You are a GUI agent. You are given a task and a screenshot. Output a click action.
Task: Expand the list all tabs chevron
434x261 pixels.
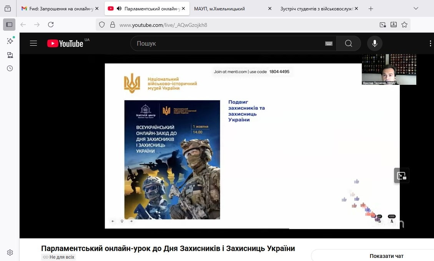416,8
